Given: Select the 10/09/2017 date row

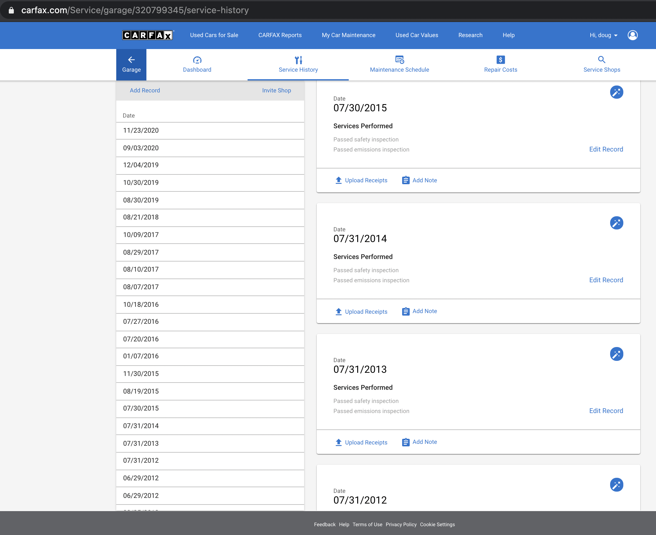Looking at the screenshot, I should click(x=210, y=235).
